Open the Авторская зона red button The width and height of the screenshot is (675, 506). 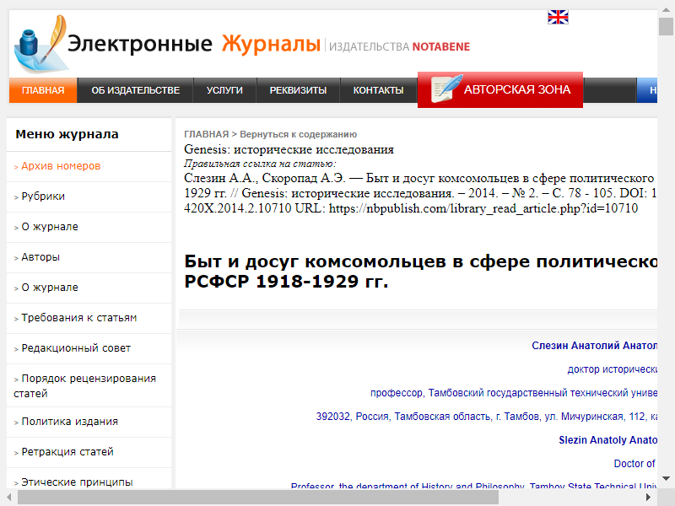tap(500, 90)
